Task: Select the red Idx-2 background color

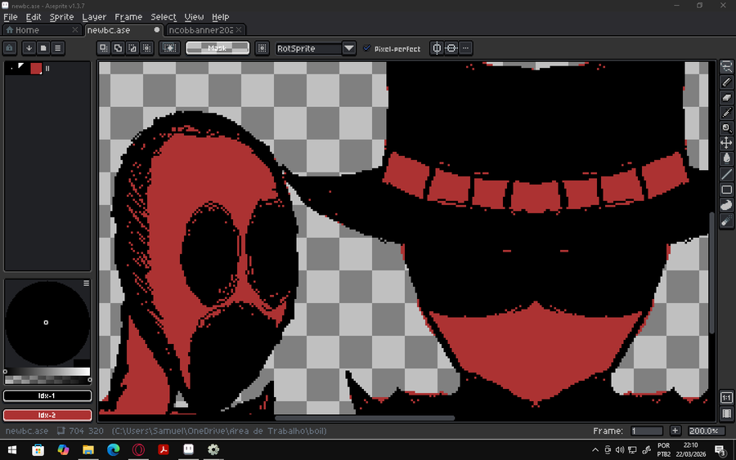Action: pos(47,415)
